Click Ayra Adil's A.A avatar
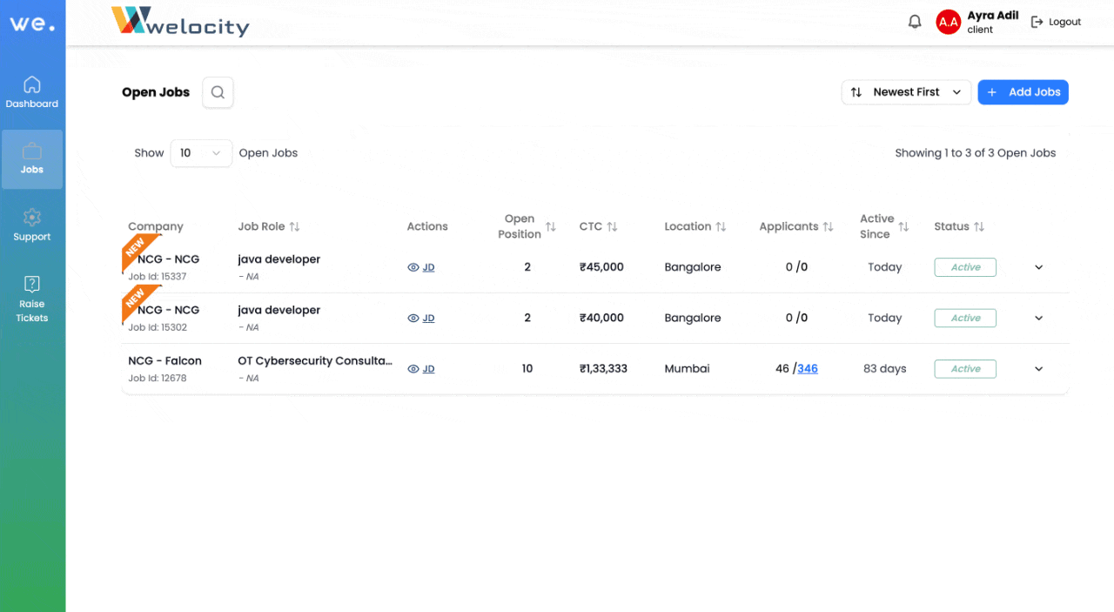The height and width of the screenshot is (612, 1114). tap(948, 22)
